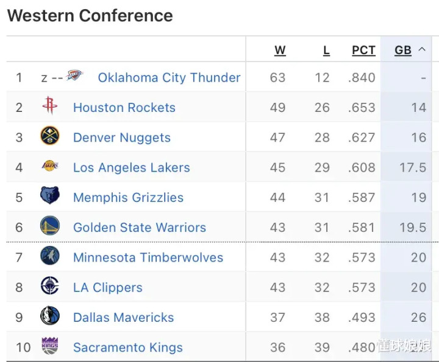The width and height of the screenshot is (439, 362).
Task: Click the Oklahoma City Thunder logo
Action: pyautogui.click(x=75, y=75)
